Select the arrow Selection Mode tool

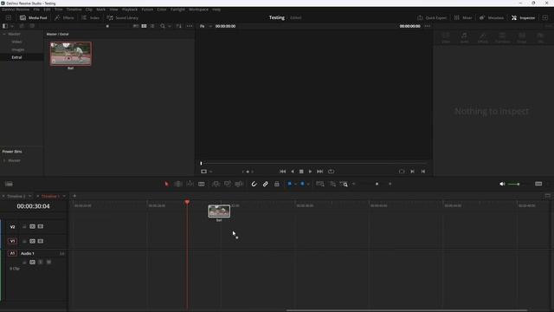166,184
